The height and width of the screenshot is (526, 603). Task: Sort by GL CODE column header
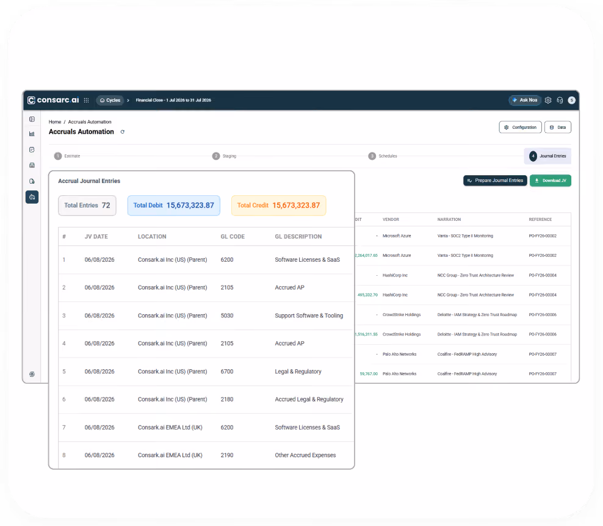pyautogui.click(x=233, y=237)
